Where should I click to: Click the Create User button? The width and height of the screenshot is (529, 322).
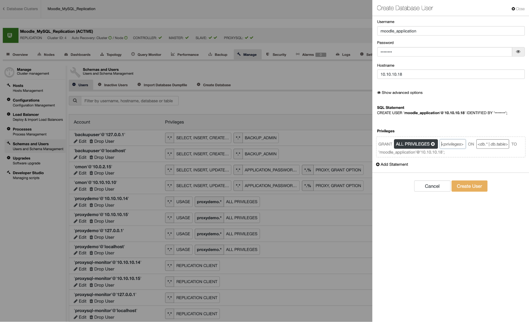pos(469,186)
